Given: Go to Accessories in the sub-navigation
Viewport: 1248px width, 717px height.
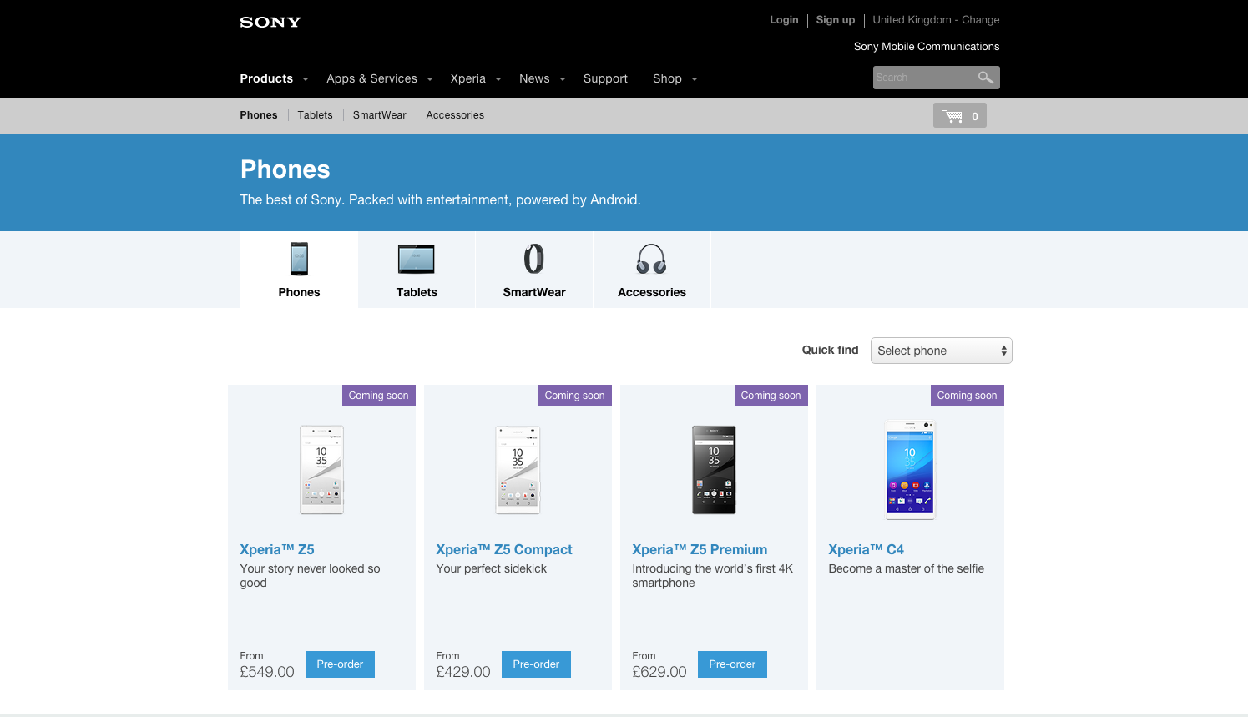Looking at the screenshot, I should click(455, 115).
